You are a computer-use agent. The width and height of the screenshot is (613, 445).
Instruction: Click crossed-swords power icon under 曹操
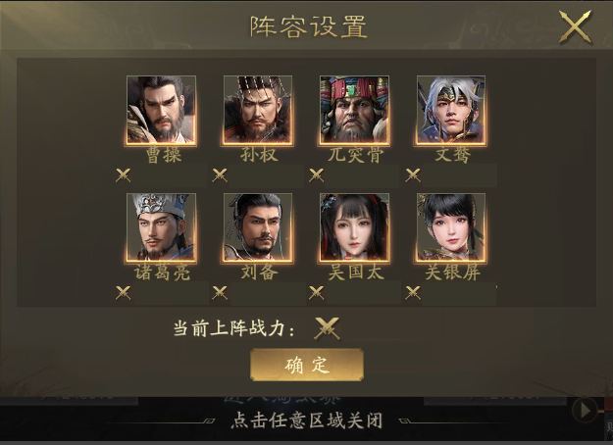(124, 175)
